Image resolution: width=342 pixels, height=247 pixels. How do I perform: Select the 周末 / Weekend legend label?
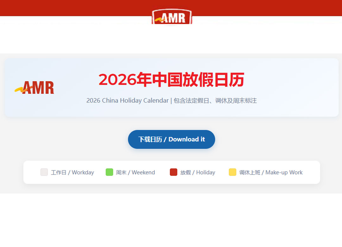coord(135,172)
